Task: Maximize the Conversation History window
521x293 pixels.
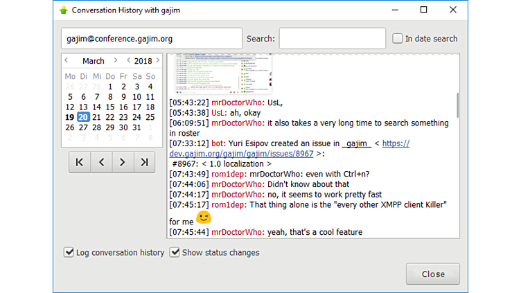Action: coord(423,10)
